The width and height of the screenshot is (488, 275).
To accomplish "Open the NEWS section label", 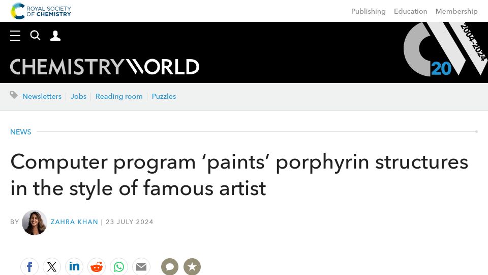I will click(x=20, y=132).
